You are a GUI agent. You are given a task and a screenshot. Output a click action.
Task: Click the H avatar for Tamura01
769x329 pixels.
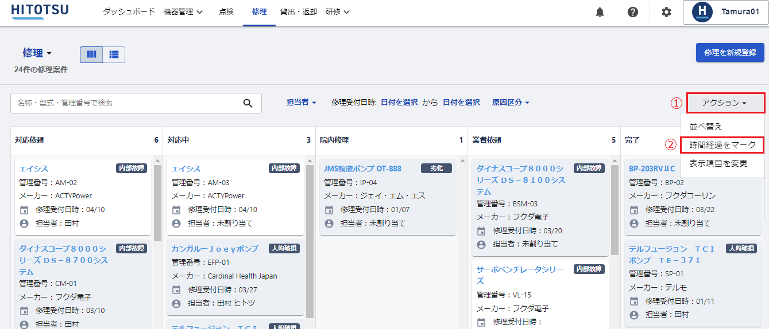coord(702,12)
